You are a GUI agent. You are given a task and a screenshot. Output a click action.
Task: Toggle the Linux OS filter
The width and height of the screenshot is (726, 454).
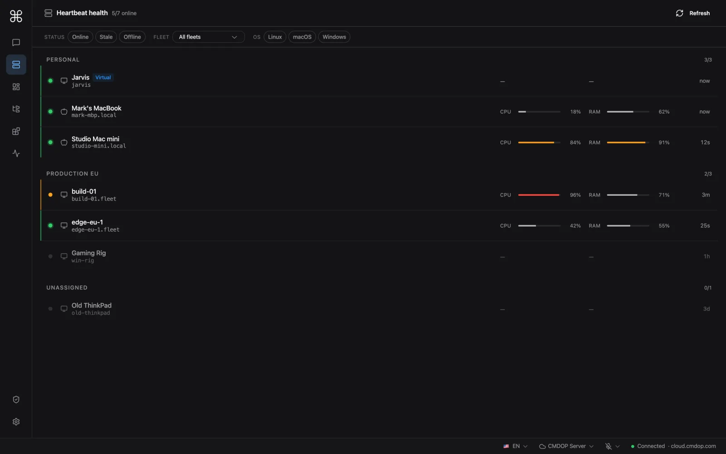[x=275, y=37]
